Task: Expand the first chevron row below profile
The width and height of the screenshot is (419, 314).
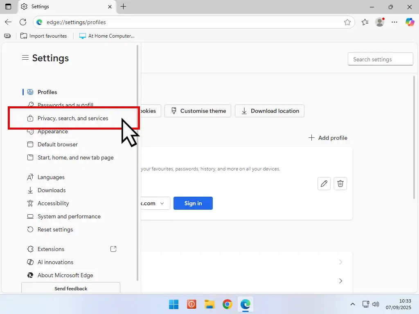Action: (x=340, y=262)
